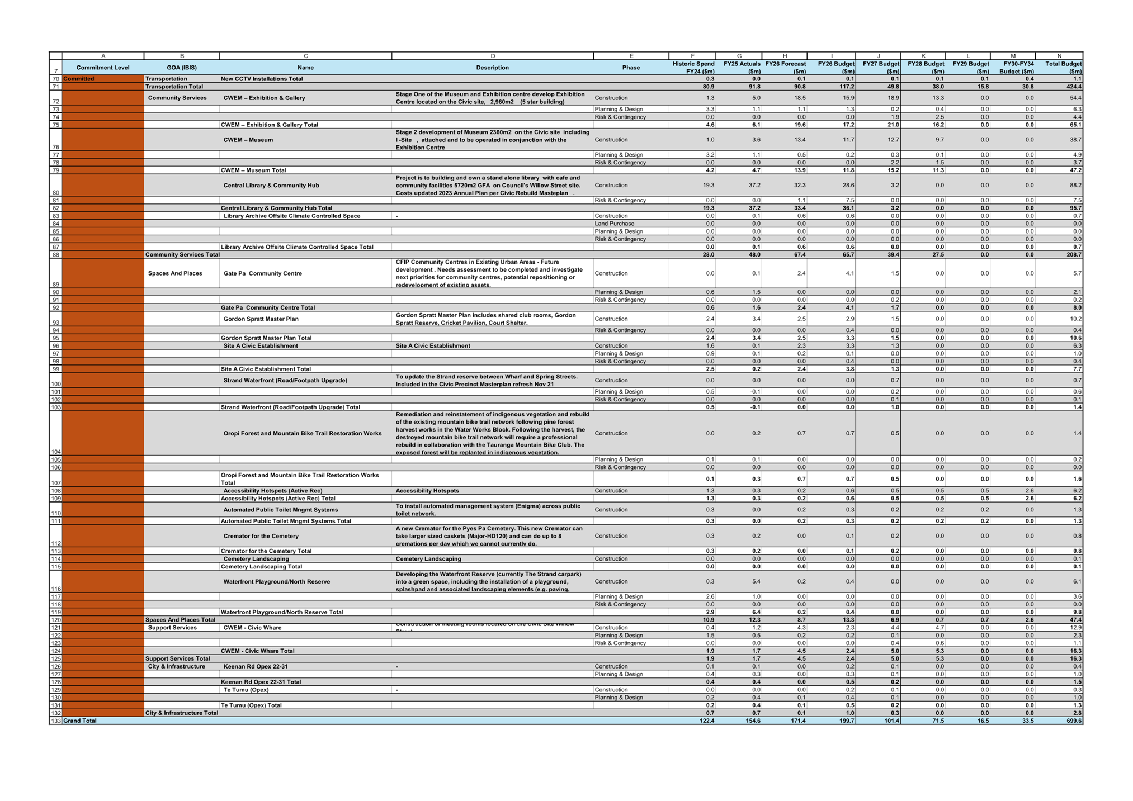Select the GOA (IBIS) header cell
This screenshot has height=801, width=1133.
(182, 68)
